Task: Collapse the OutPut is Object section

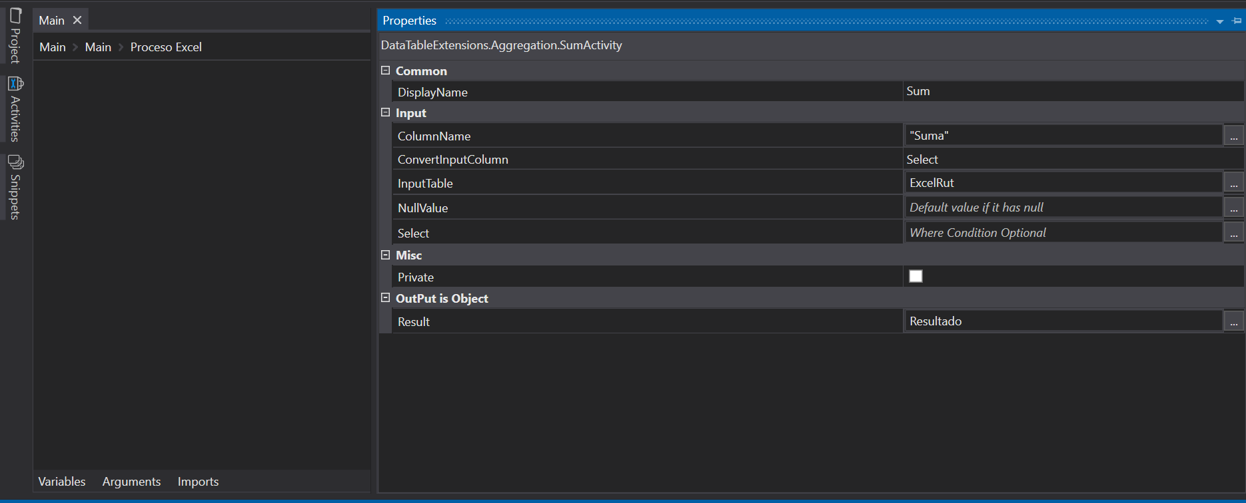Action: coord(385,298)
